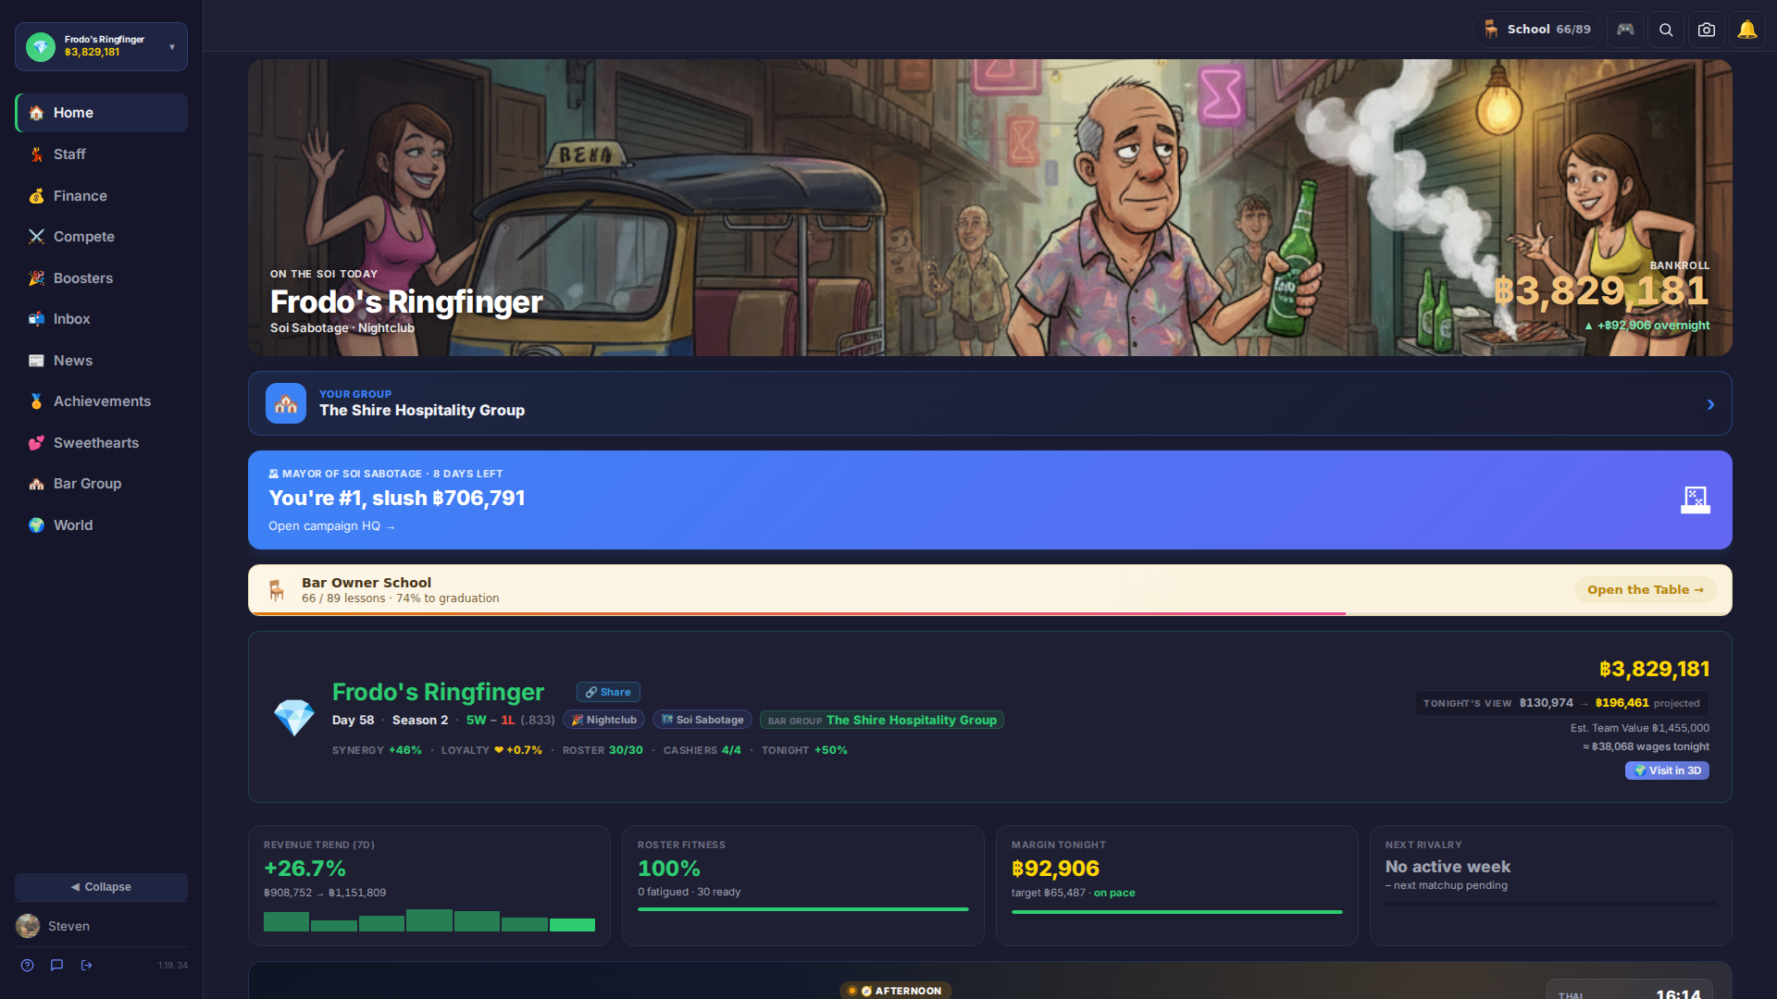The height and width of the screenshot is (999, 1777).
Task: Click the SYNERGY +46% stat
Action: [377, 750]
